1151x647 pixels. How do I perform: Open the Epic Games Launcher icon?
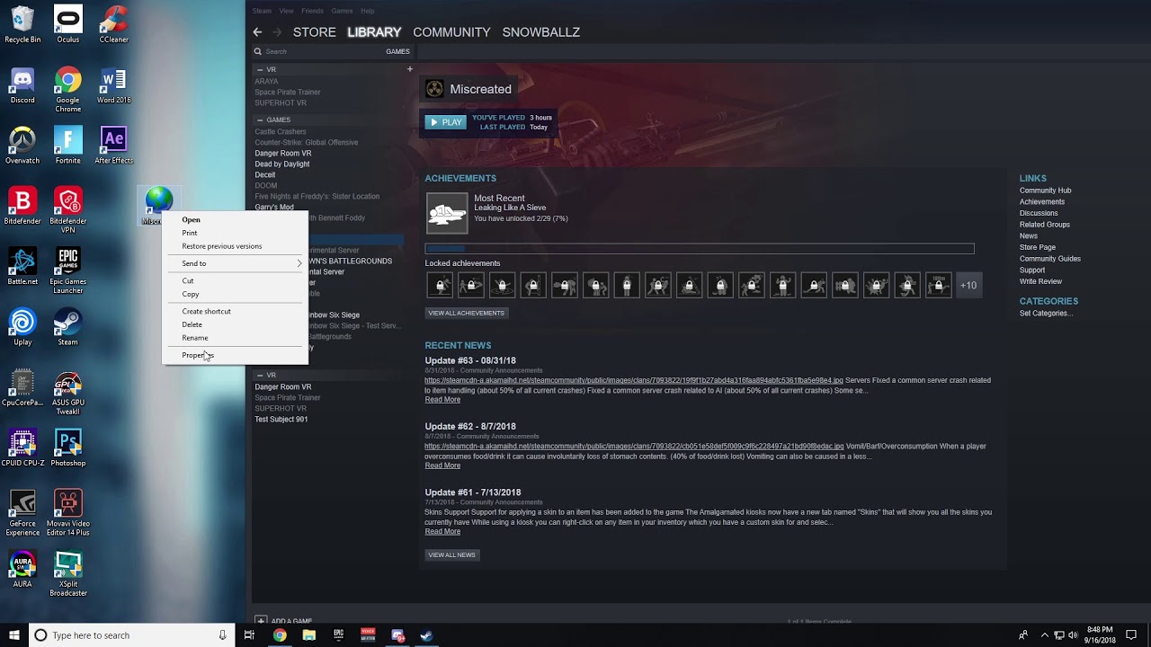click(67, 261)
